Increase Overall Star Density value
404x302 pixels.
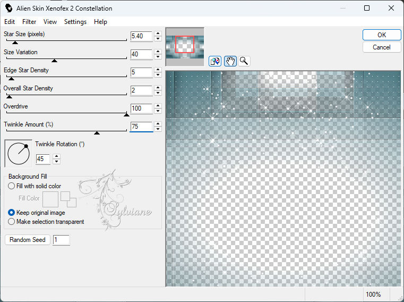tap(158, 88)
